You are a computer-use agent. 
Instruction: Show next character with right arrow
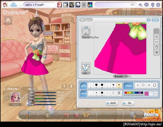click(x=23, y=97)
